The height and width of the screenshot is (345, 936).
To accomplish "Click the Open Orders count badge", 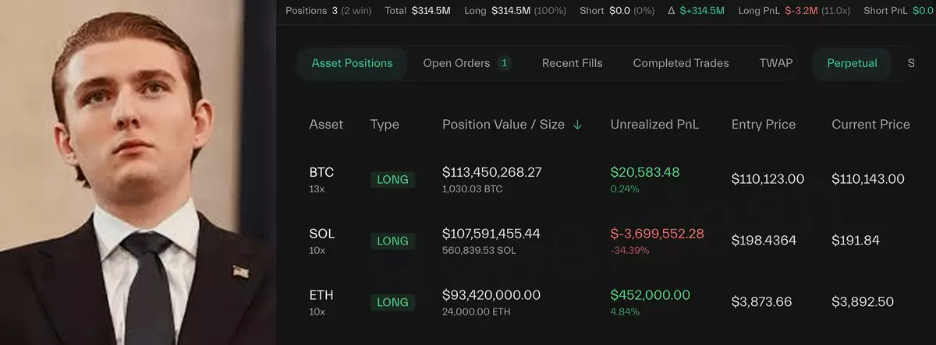I will [504, 63].
